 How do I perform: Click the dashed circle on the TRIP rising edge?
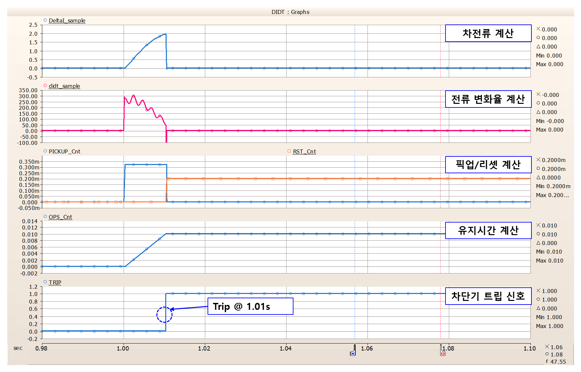click(x=164, y=314)
